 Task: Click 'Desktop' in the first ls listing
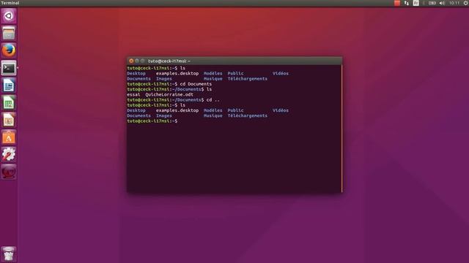click(x=136, y=73)
